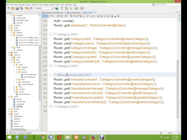Collapse the routes folder node

point(9,97)
